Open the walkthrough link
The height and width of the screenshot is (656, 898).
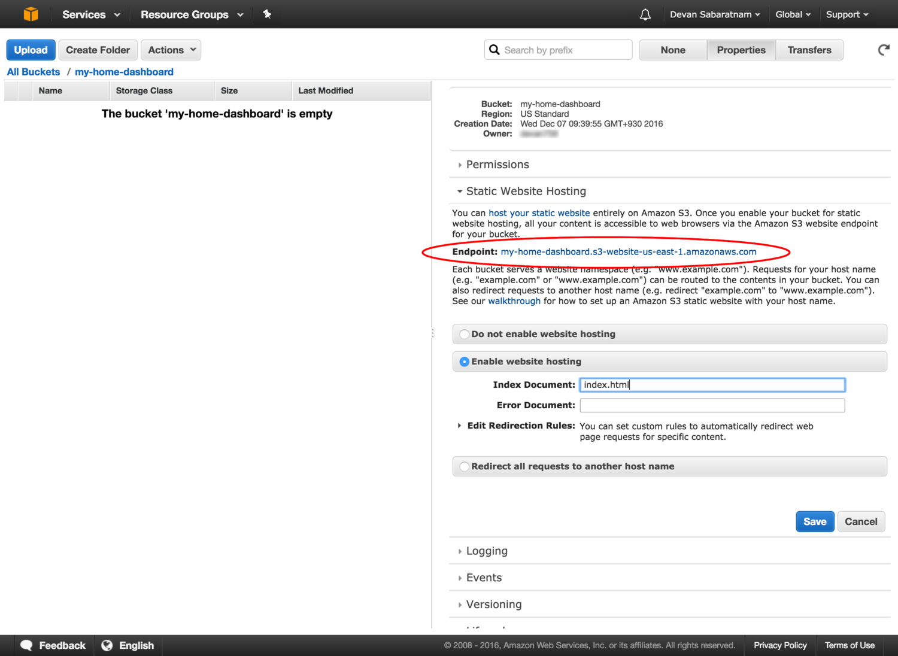[514, 301]
